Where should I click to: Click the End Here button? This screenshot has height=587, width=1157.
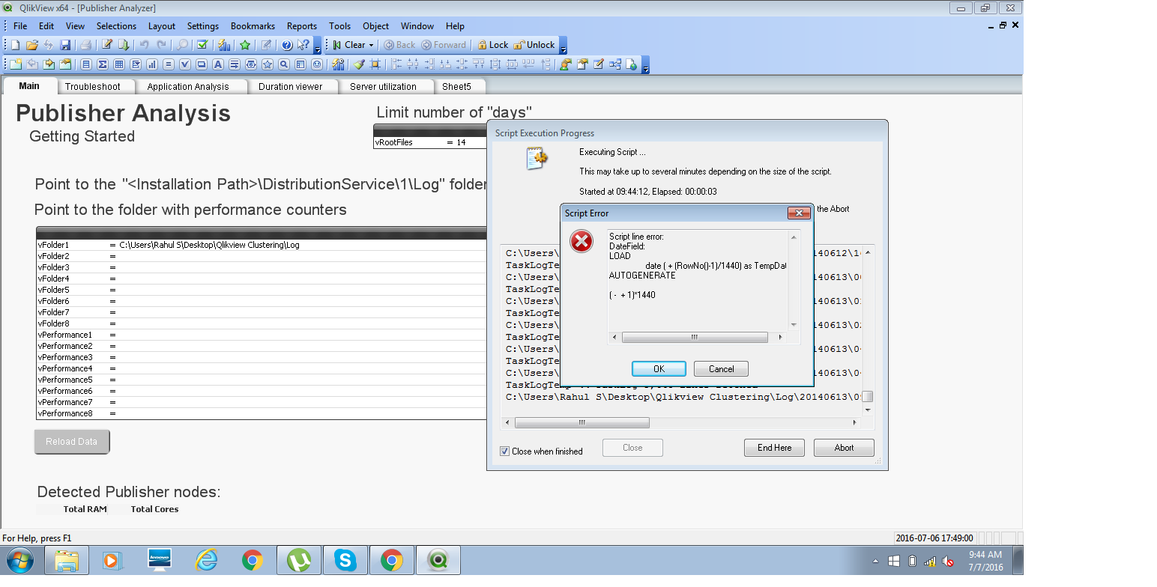click(x=774, y=448)
